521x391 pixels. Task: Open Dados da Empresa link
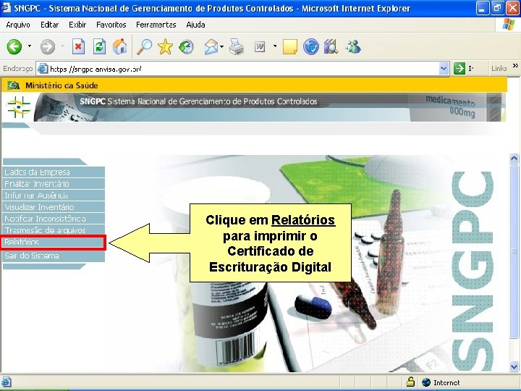tap(54, 172)
